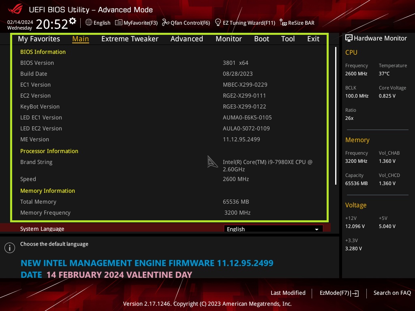Click the EzMode exit arrow icon
415x311 pixels.
(x=355, y=293)
